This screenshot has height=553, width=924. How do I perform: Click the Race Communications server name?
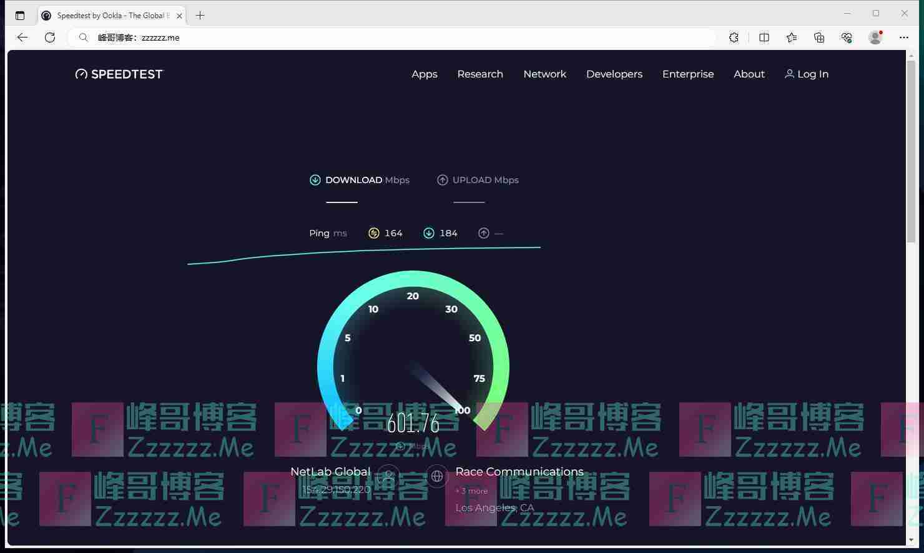[519, 472]
